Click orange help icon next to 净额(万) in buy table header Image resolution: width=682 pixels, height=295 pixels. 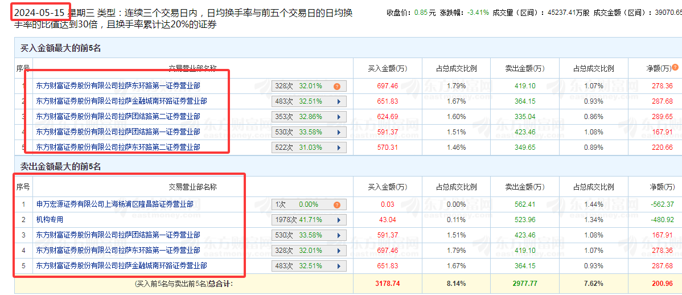(675, 67)
